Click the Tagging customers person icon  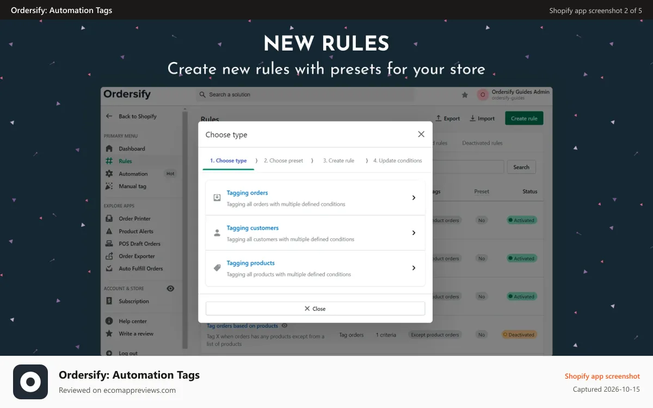coord(217,233)
